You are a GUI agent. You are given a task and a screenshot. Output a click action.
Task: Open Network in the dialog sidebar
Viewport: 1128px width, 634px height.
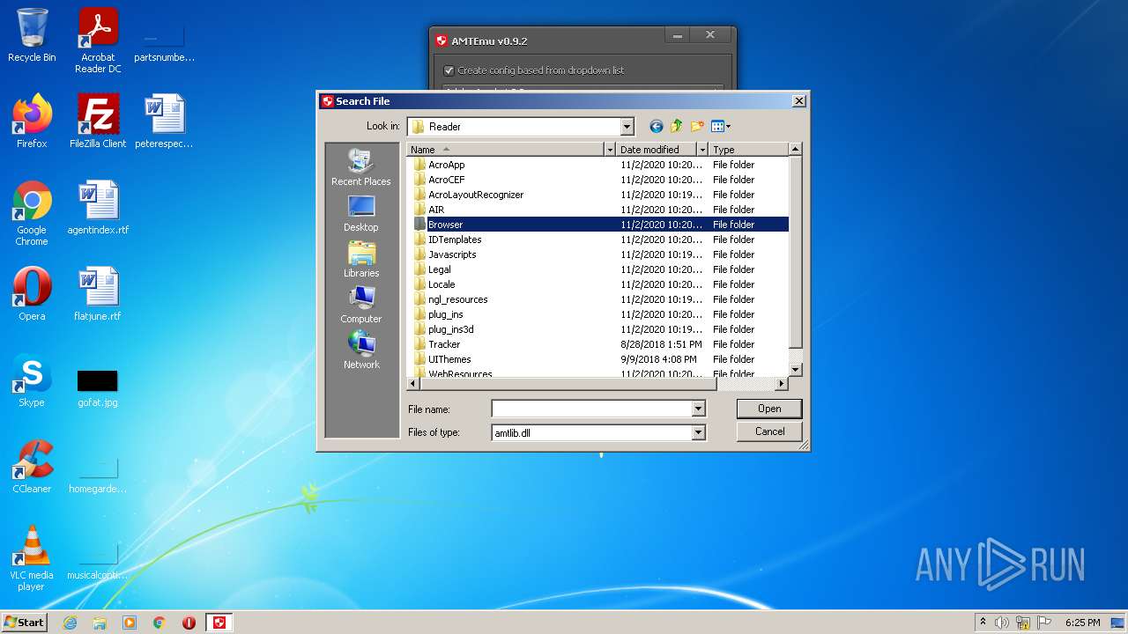pos(361,351)
